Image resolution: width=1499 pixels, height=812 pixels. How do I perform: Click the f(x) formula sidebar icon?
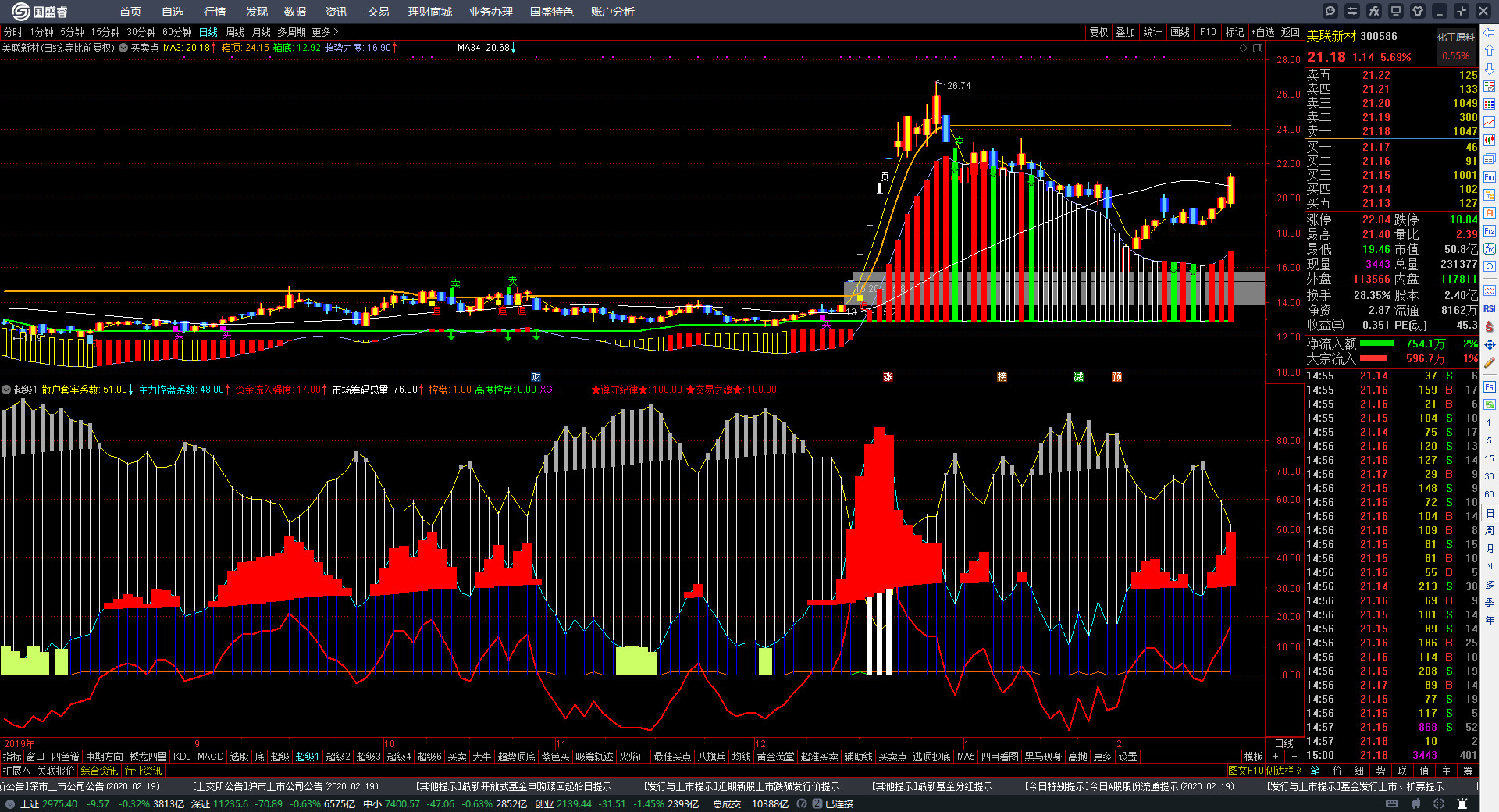[x=1490, y=248]
